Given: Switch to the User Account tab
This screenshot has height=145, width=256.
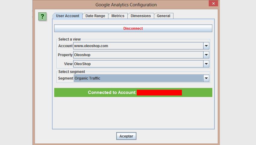Looking at the screenshot, I should [x=67, y=16].
